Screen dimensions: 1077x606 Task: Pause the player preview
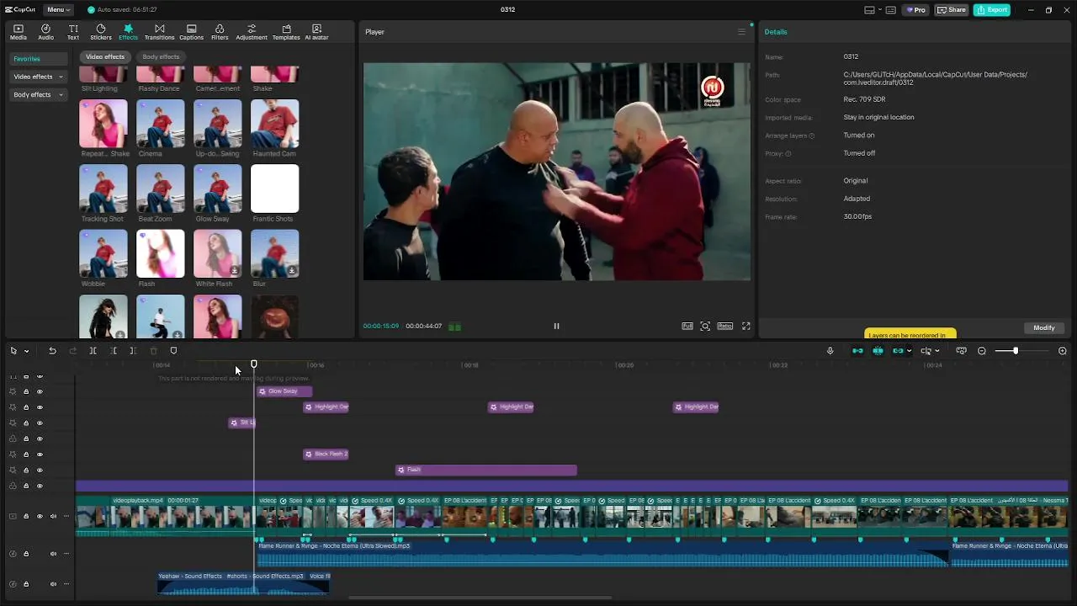coord(556,327)
